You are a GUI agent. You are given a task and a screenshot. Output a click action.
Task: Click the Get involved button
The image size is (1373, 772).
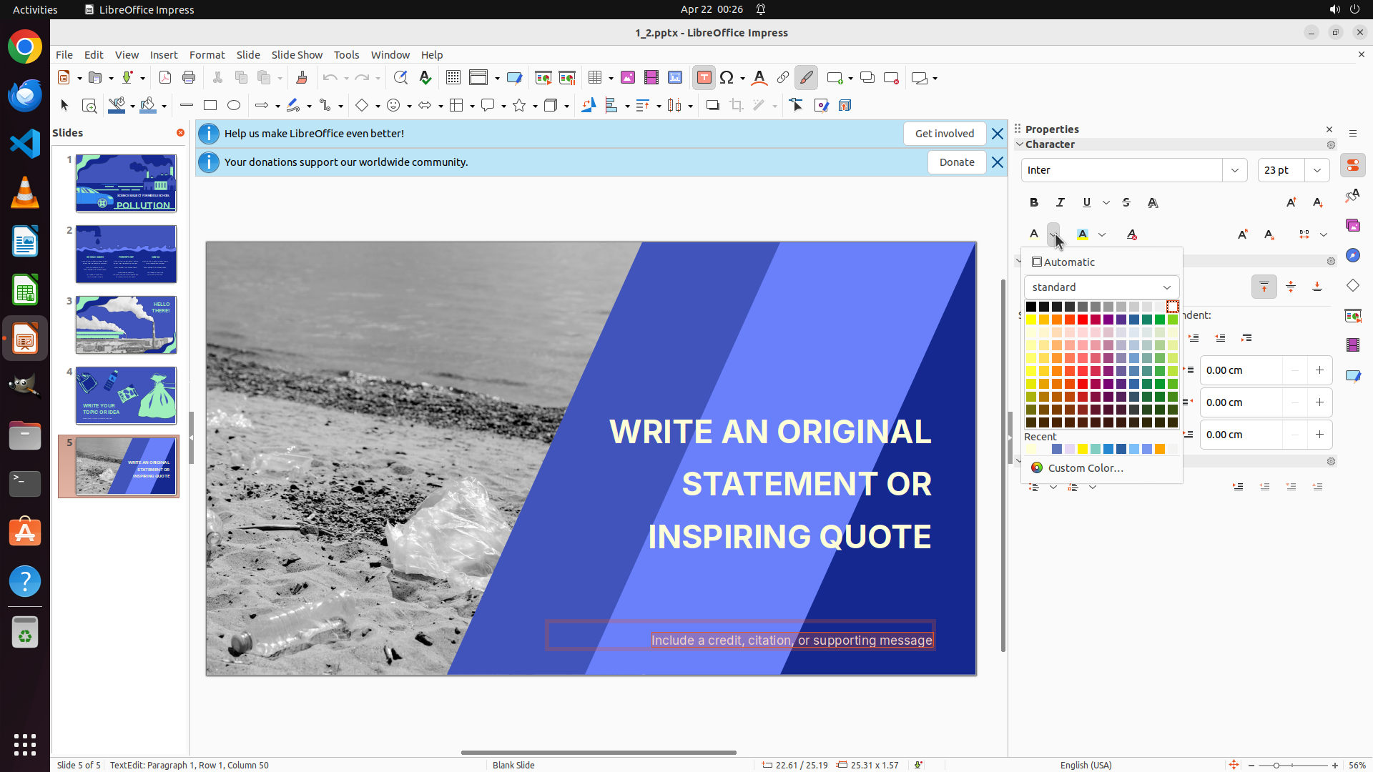[x=944, y=134]
